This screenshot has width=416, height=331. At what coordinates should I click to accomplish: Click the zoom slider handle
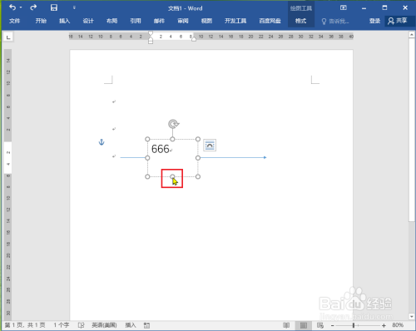[354, 325]
